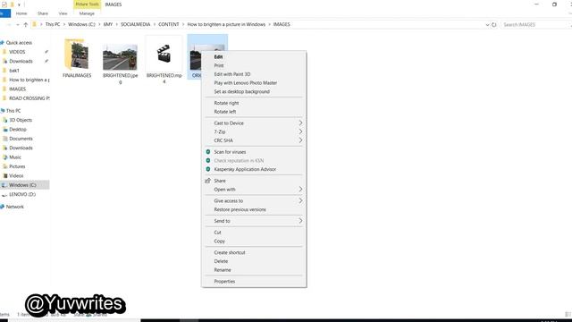Viewport: 572px width, 322px height.
Task: Click the Share icon in context menu
Action: pyautogui.click(x=208, y=181)
